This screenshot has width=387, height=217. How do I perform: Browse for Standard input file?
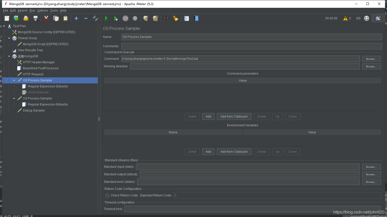[371, 167]
